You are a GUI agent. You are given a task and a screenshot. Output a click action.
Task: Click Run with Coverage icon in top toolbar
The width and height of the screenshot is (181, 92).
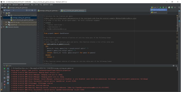[166, 7]
